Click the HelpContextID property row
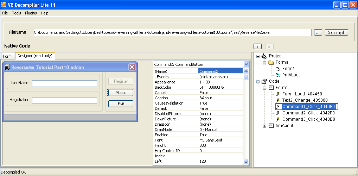 pyautogui.click(x=198, y=151)
